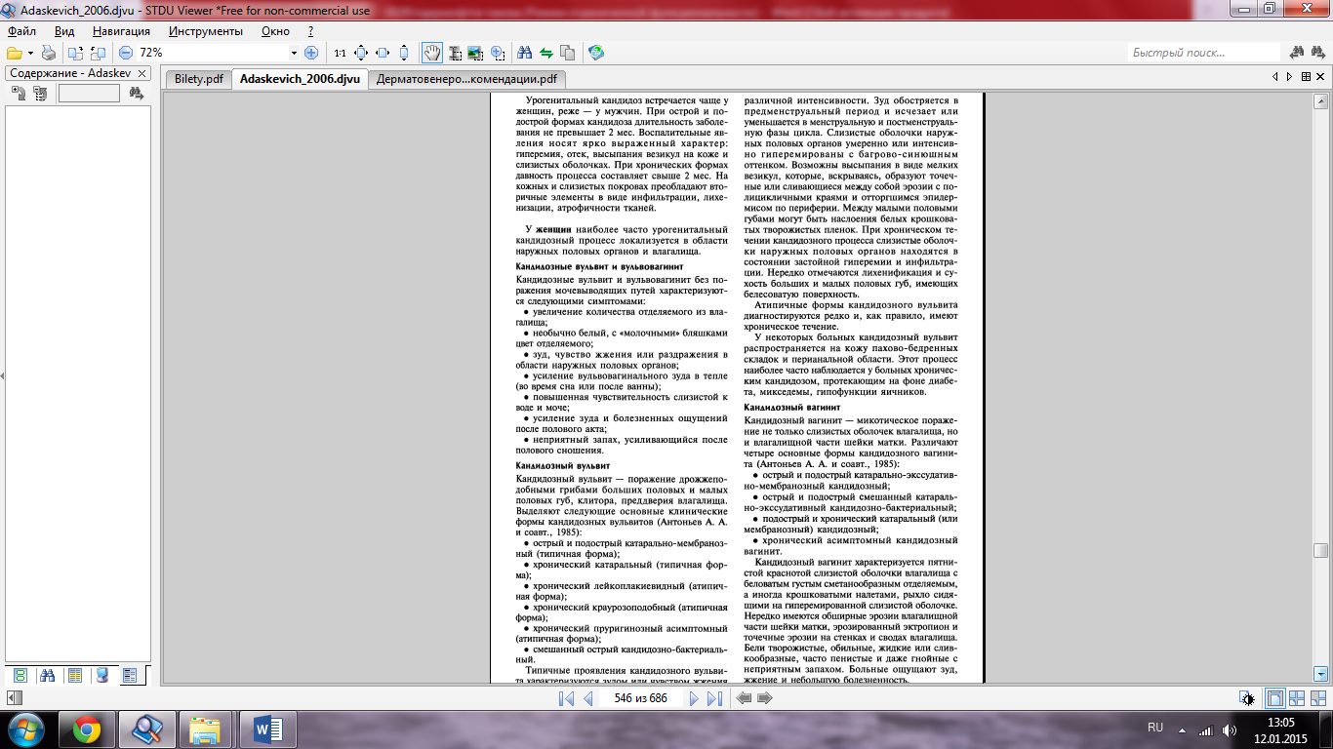Set actual size with 1:1 button
The height and width of the screenshot is (749, 1333).
[340, 53]
